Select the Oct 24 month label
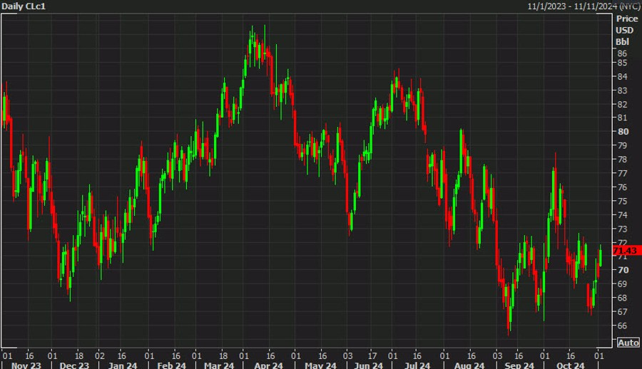Screen dimensions: 642x369 point(571,365)
